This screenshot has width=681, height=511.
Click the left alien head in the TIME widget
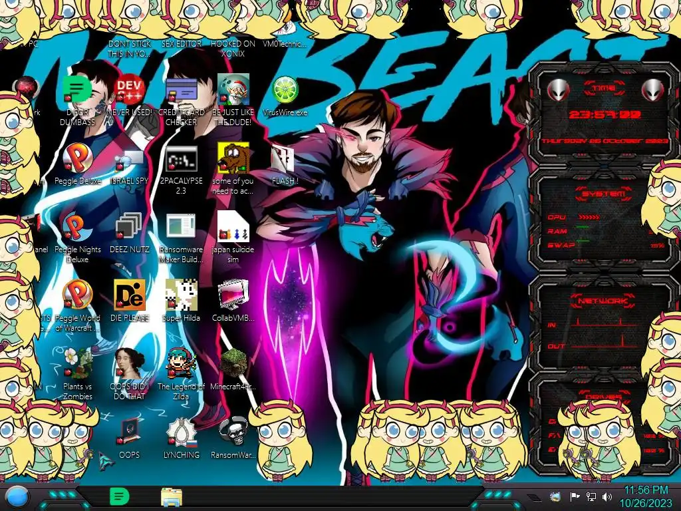558,90
